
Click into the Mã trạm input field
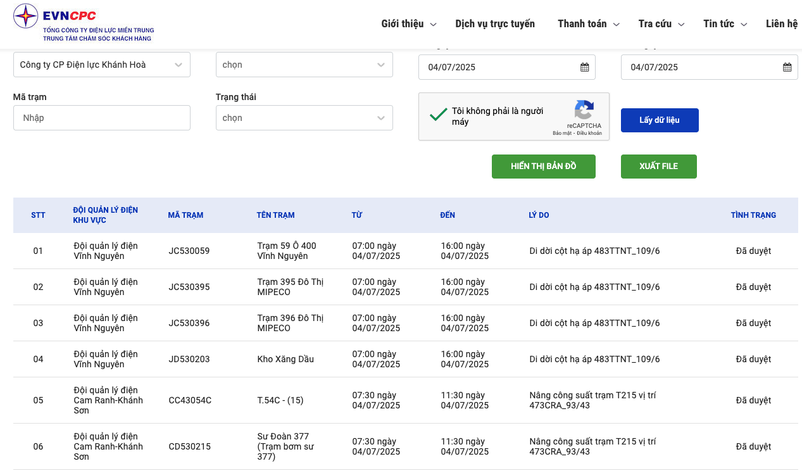pos(101,118)
